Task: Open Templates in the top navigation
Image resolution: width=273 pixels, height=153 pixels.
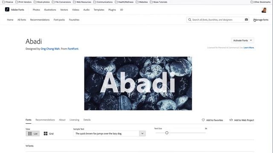Action: point(99,10)
